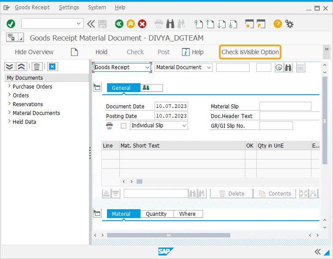
Task: Click the trash Delete icon in overview
Action: tap(37, 67)
